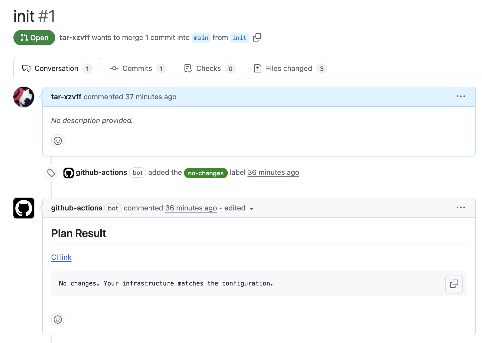Open the main base branch link
The width and height of the screenshot is (482, 343).
click(201, 38)
